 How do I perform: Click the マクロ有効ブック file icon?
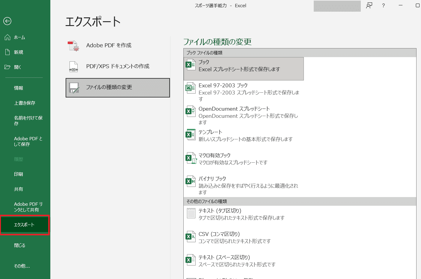coord(191,158)
